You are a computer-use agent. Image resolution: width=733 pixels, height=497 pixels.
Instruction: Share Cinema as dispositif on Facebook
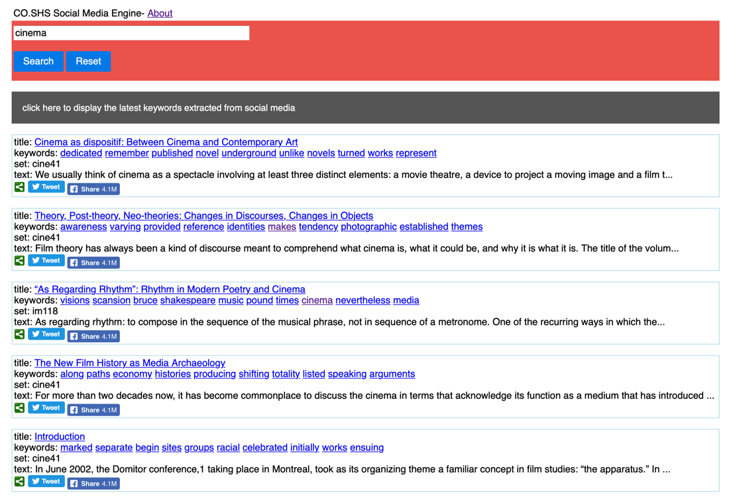pyautogui.click(x=93, y=189)
